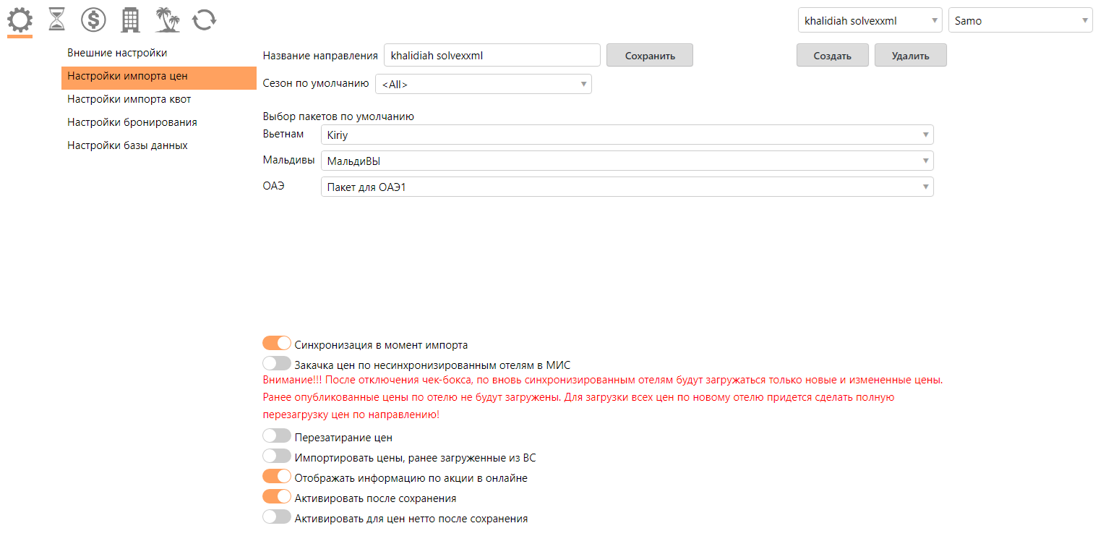Image resolution: width=1103 pixels, height=544 pixels.
Task: Enable 'Активировать для цен нетто' toggle
Action: click(x=277, y=517)
